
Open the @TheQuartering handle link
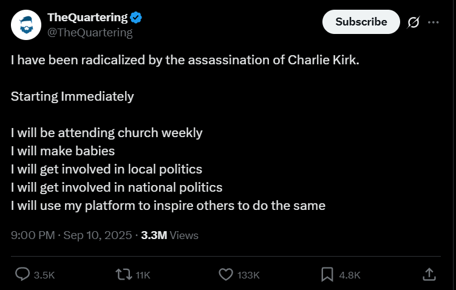[90, 33]
